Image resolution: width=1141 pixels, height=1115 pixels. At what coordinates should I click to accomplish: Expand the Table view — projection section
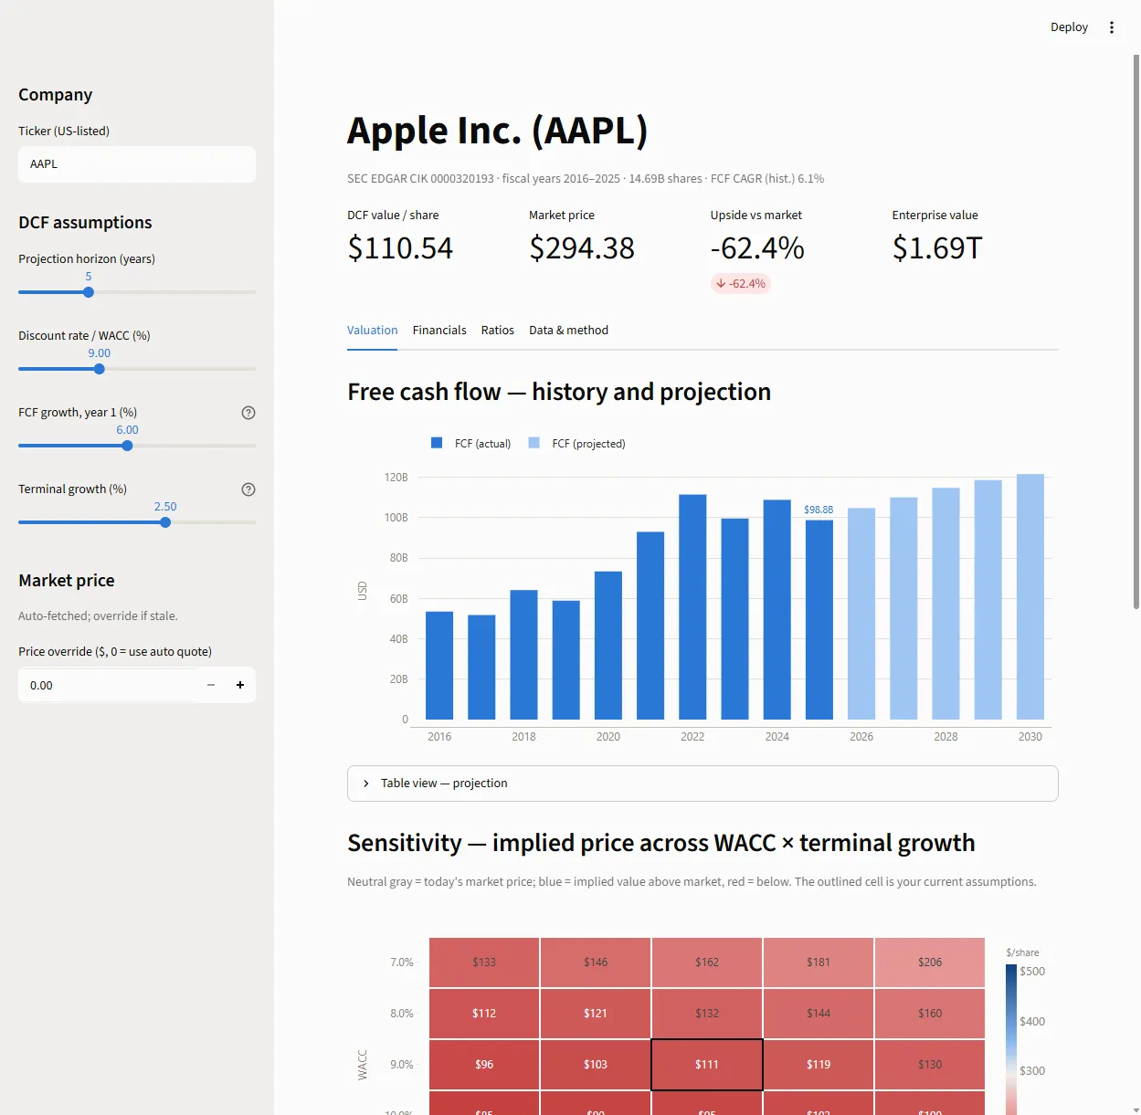pos(703,784)
